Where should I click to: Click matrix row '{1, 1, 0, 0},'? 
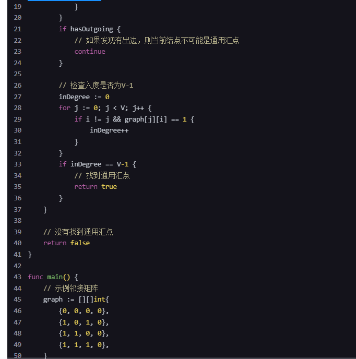(x=84, y=333)
